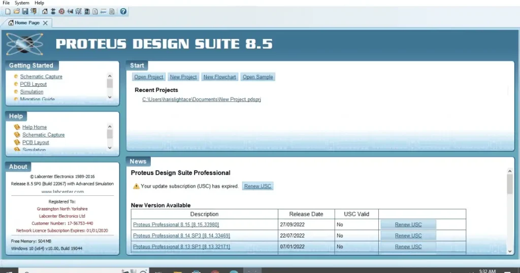Open Schematic Capture link in Getting Started
Image resolution: width=520 pixels, height=273 pixels.
[x=41, y=77]
